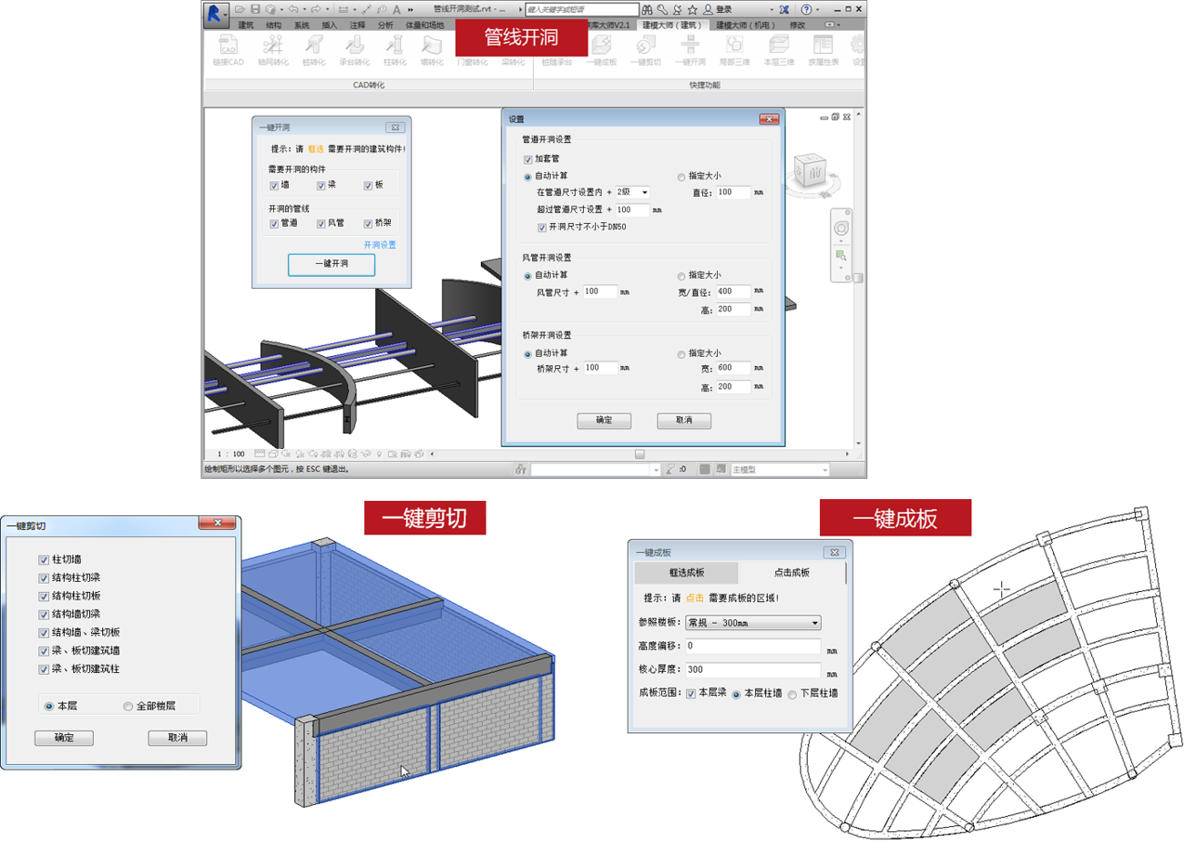Viewport: 1196px width, 856px height.
Task: Select the 全部楼层 radio button
Action: tap(128, 707)
